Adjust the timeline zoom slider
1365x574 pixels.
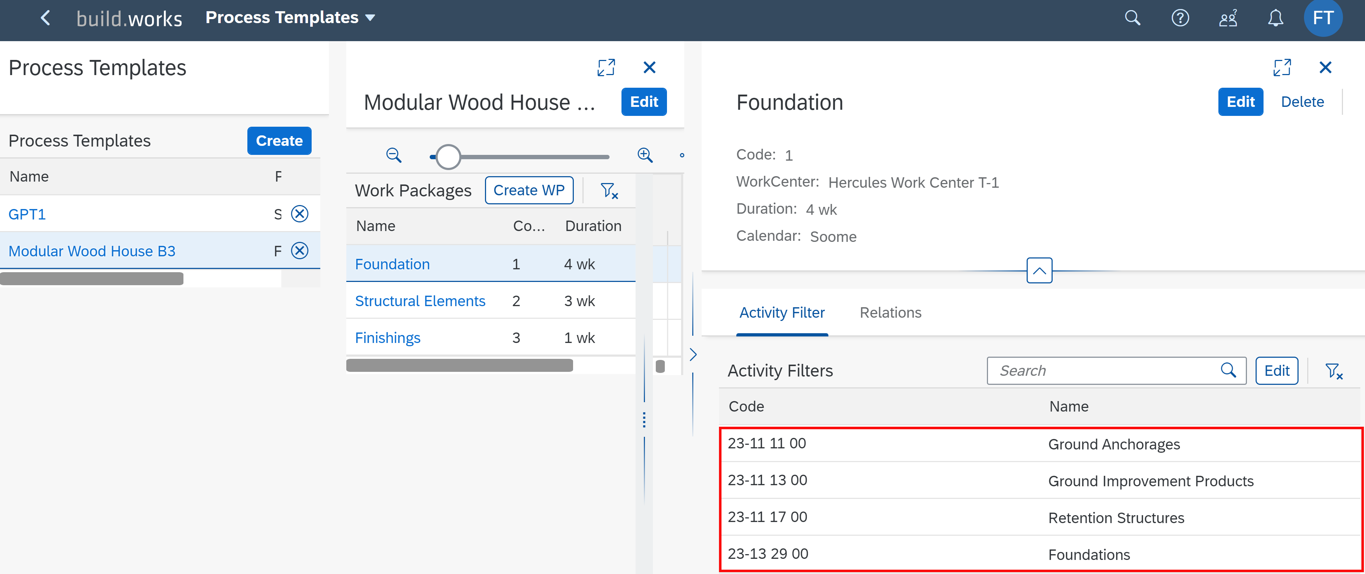coord(448,157)
